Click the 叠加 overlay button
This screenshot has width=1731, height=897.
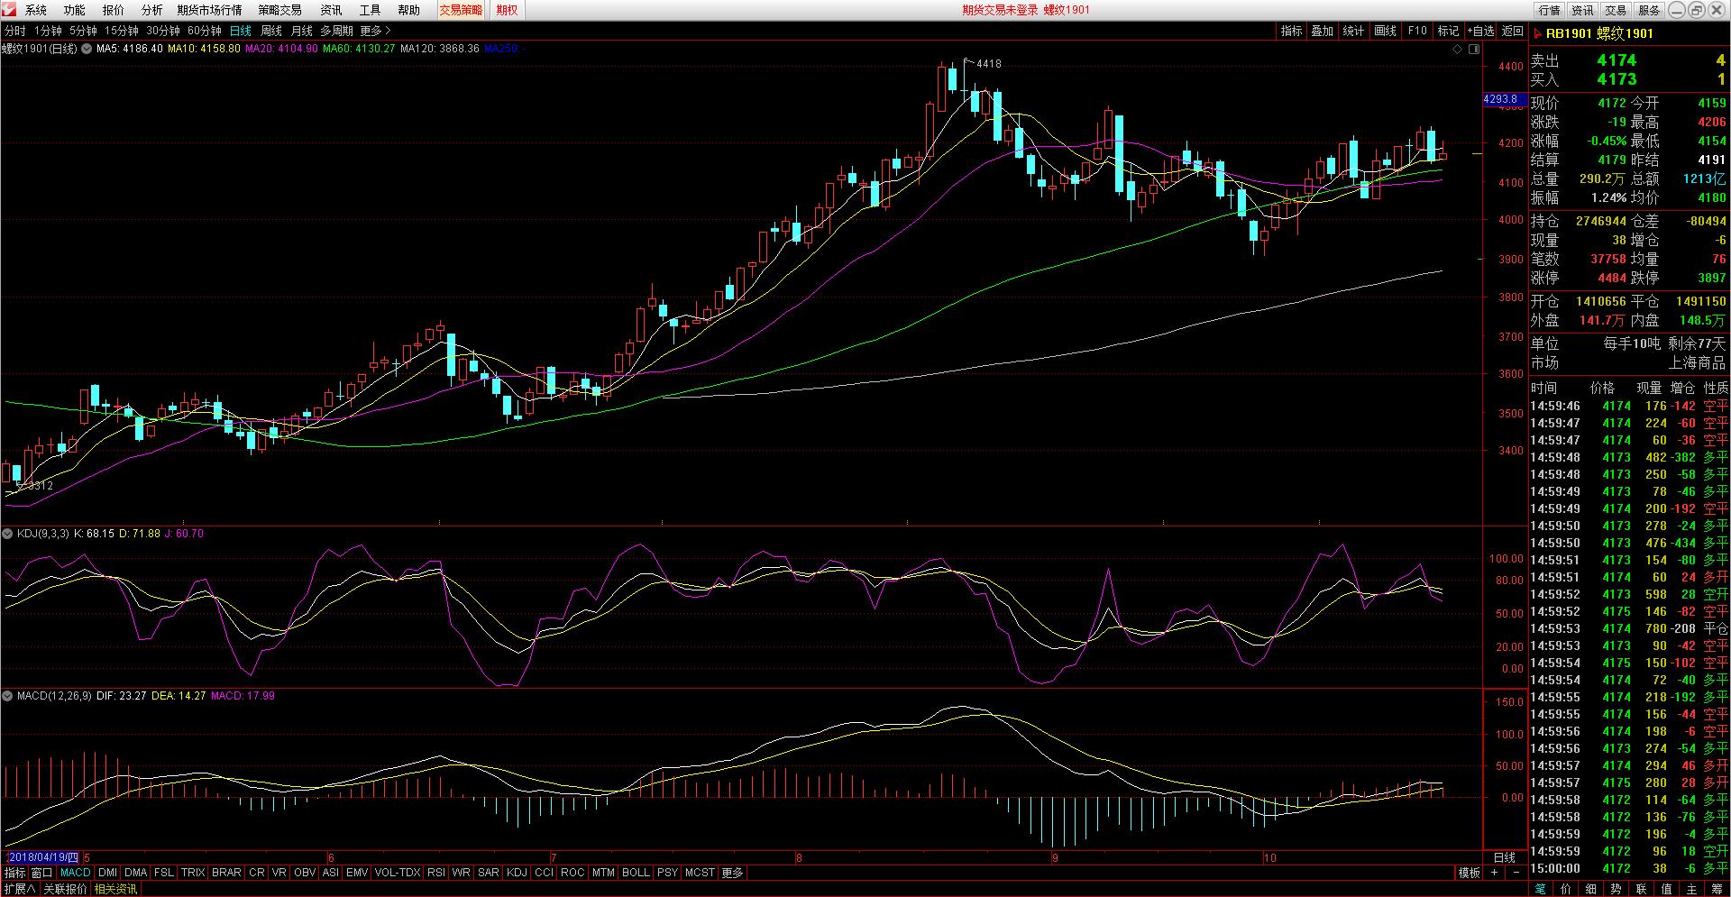click(x=1323, y=31)
